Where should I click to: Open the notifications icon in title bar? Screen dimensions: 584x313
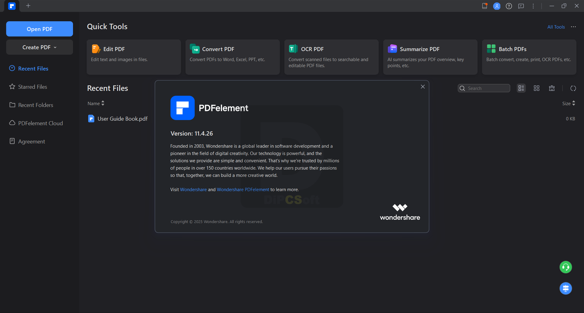click(485, 6)
